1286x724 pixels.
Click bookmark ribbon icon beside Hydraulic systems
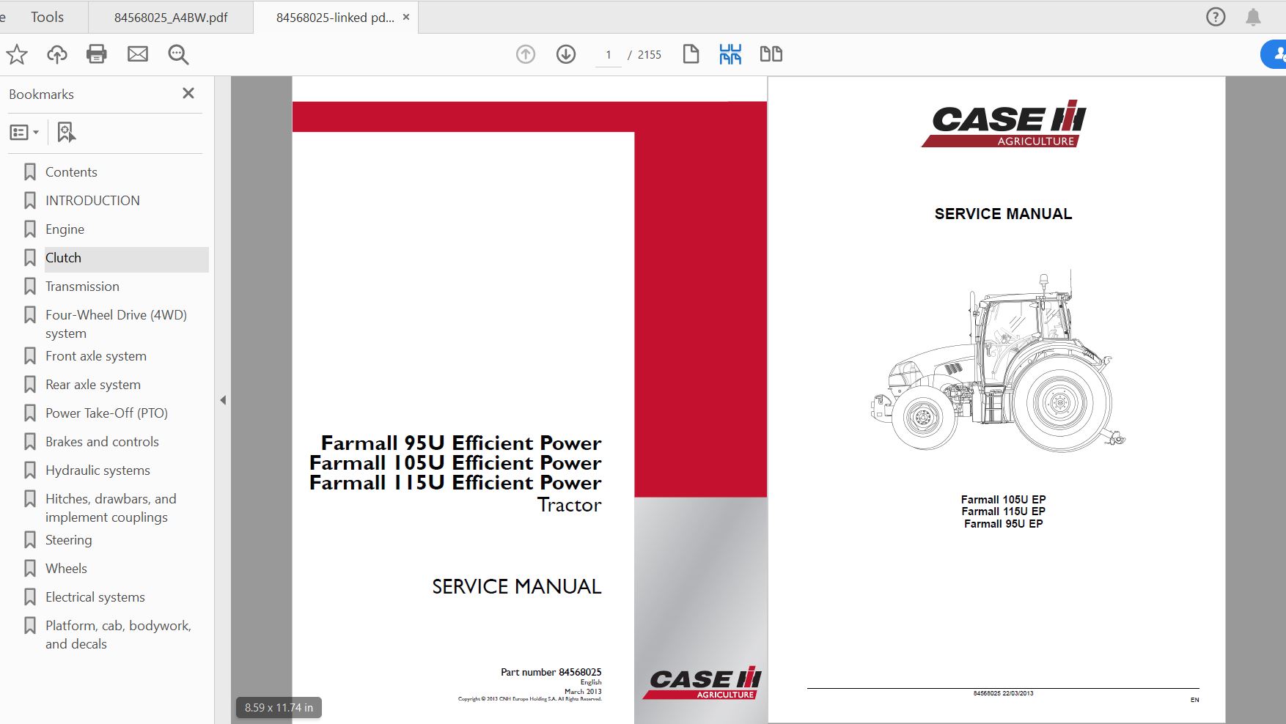coord(30,470)
